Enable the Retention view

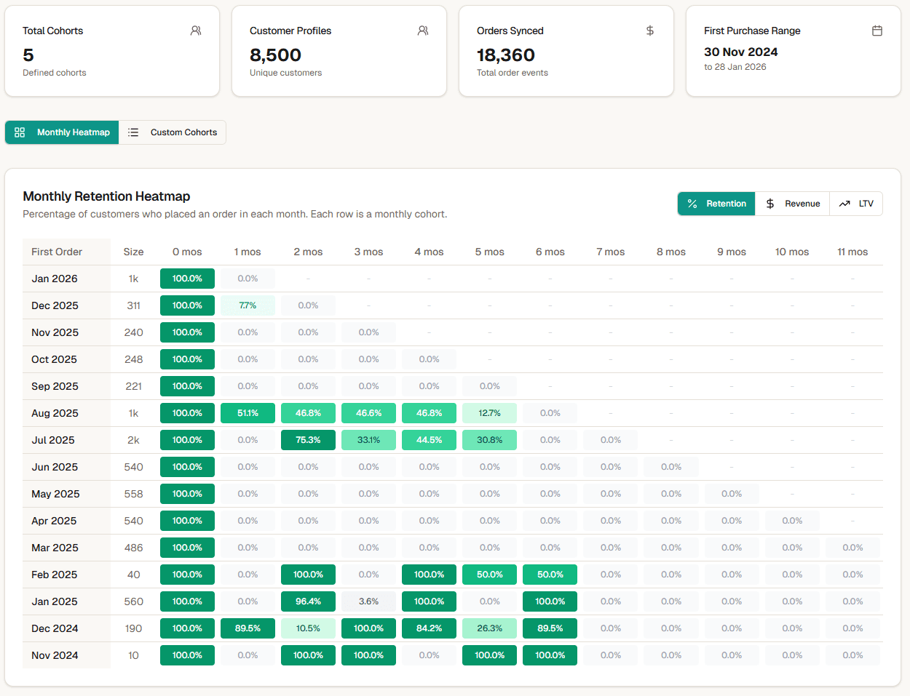tap(716, 204)
